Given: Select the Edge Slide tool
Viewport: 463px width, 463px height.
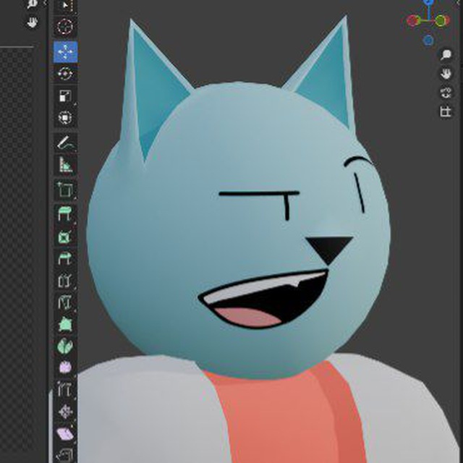Looking at the screenshot, I should [x=65, y=389].
